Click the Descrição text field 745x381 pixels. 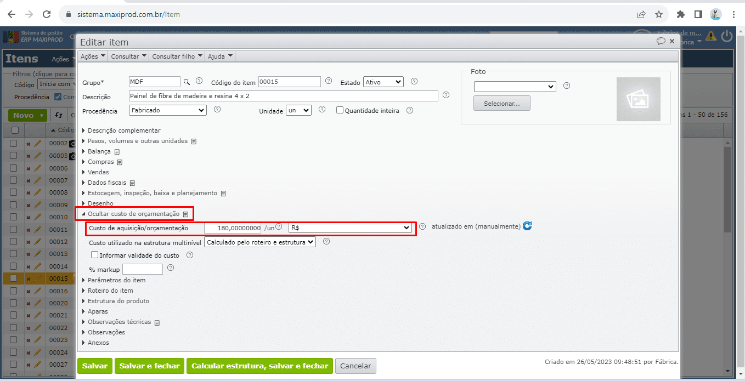click(x=284, y=96)
